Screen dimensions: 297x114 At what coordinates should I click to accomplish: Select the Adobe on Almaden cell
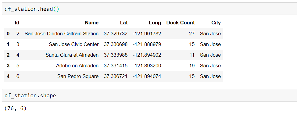[x=77, y=66]
